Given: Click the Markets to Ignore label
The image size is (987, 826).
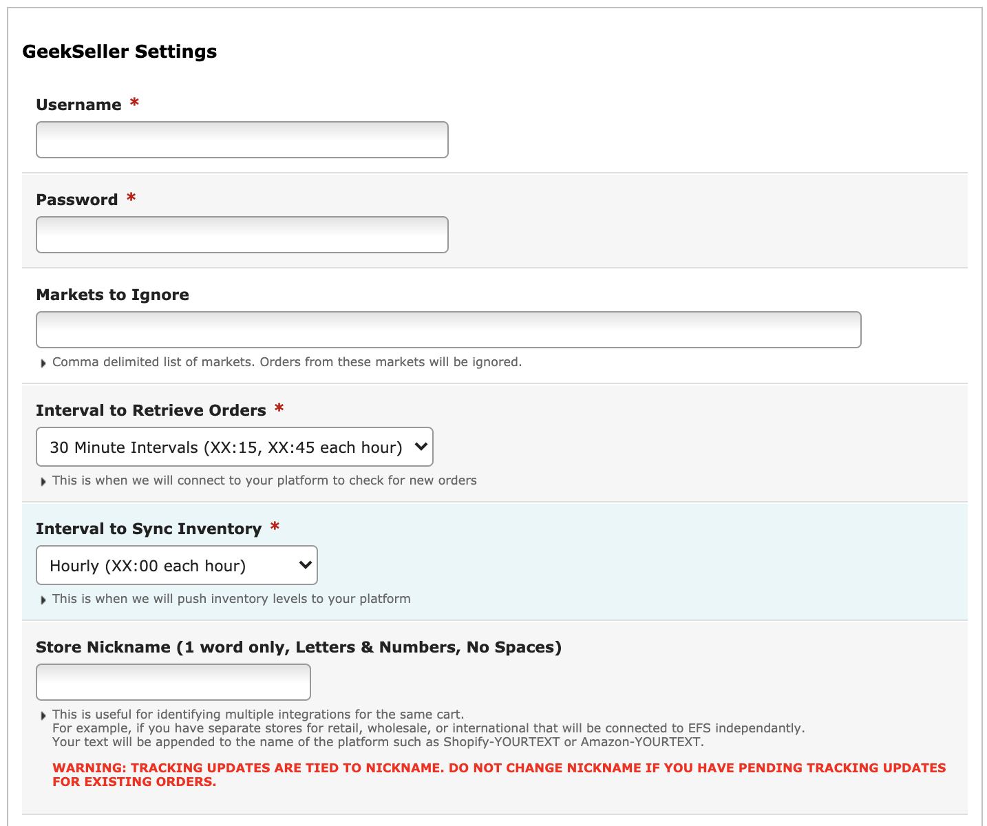Looking at the screenshot, I should tap(112, 295).
